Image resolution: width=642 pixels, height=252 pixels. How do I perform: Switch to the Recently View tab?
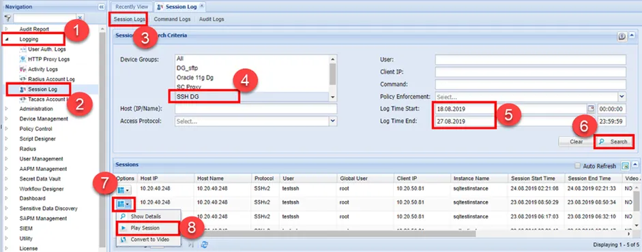pyautogui.click(x=132, y=7)
